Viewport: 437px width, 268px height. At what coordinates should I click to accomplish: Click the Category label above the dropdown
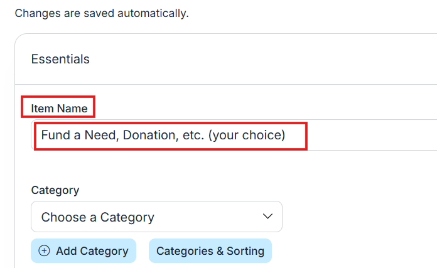click(x=55, y=190)
